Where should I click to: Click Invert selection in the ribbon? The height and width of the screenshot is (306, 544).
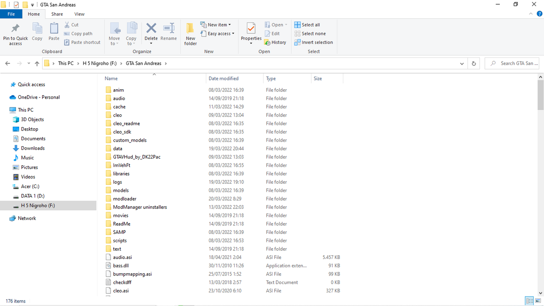[x=314, y=42]
